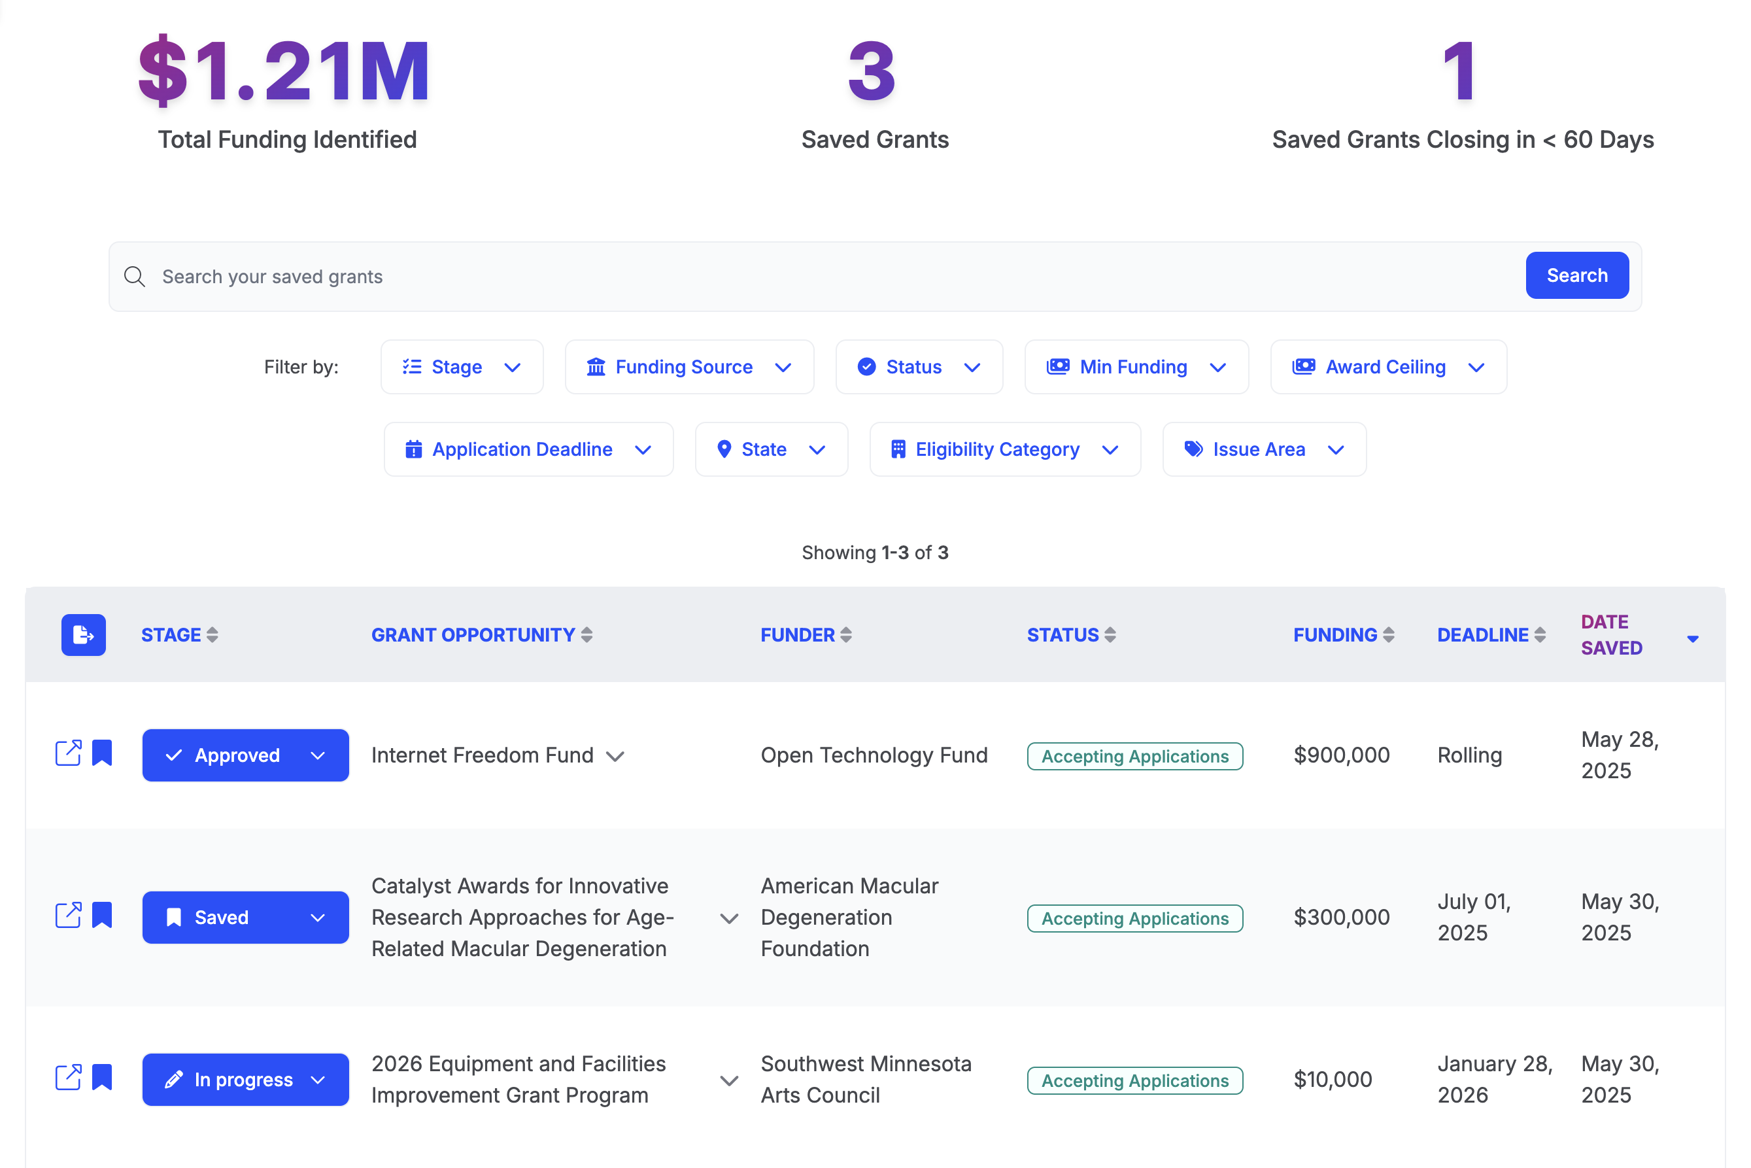Click the magnifying glass search icon
1751x1168 pixels.
point(135,277)
